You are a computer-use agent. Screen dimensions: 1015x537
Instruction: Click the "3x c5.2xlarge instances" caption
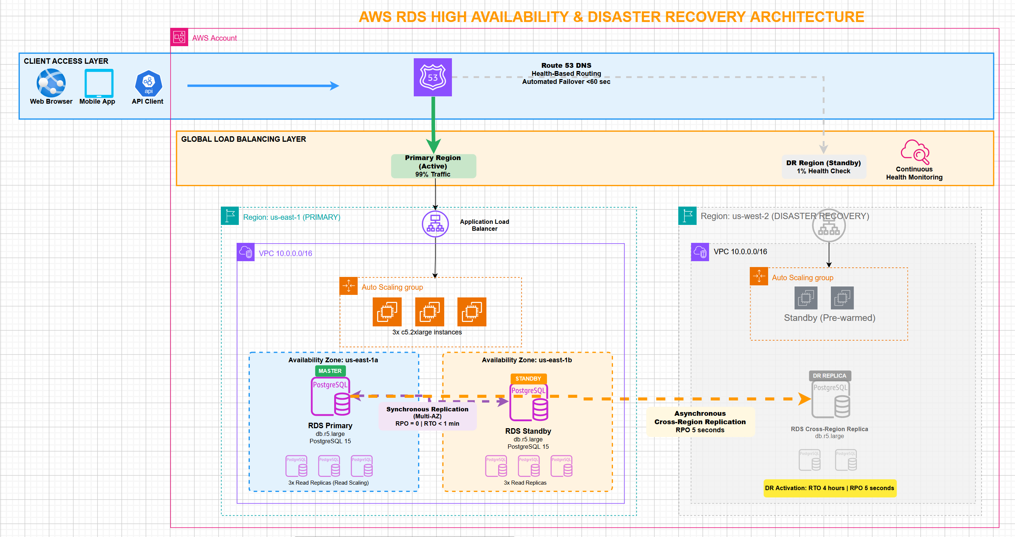coord(427,332)
